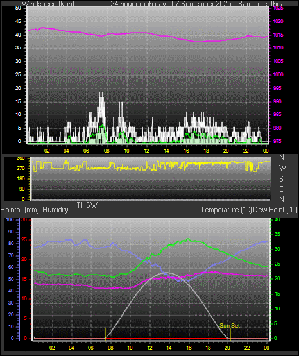Screen dimensions: 299x356
Task: Click the Temperature (°C) label
Action: (226, 210)
